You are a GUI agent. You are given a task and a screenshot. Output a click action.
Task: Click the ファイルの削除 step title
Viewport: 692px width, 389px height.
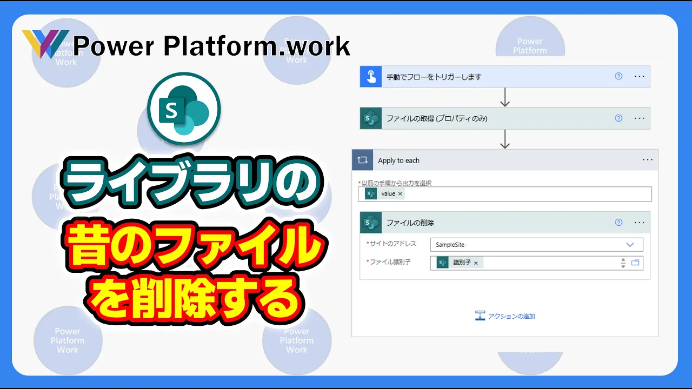410,223
